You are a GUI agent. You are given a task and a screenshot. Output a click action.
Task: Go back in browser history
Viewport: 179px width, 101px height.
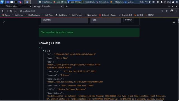3,11
